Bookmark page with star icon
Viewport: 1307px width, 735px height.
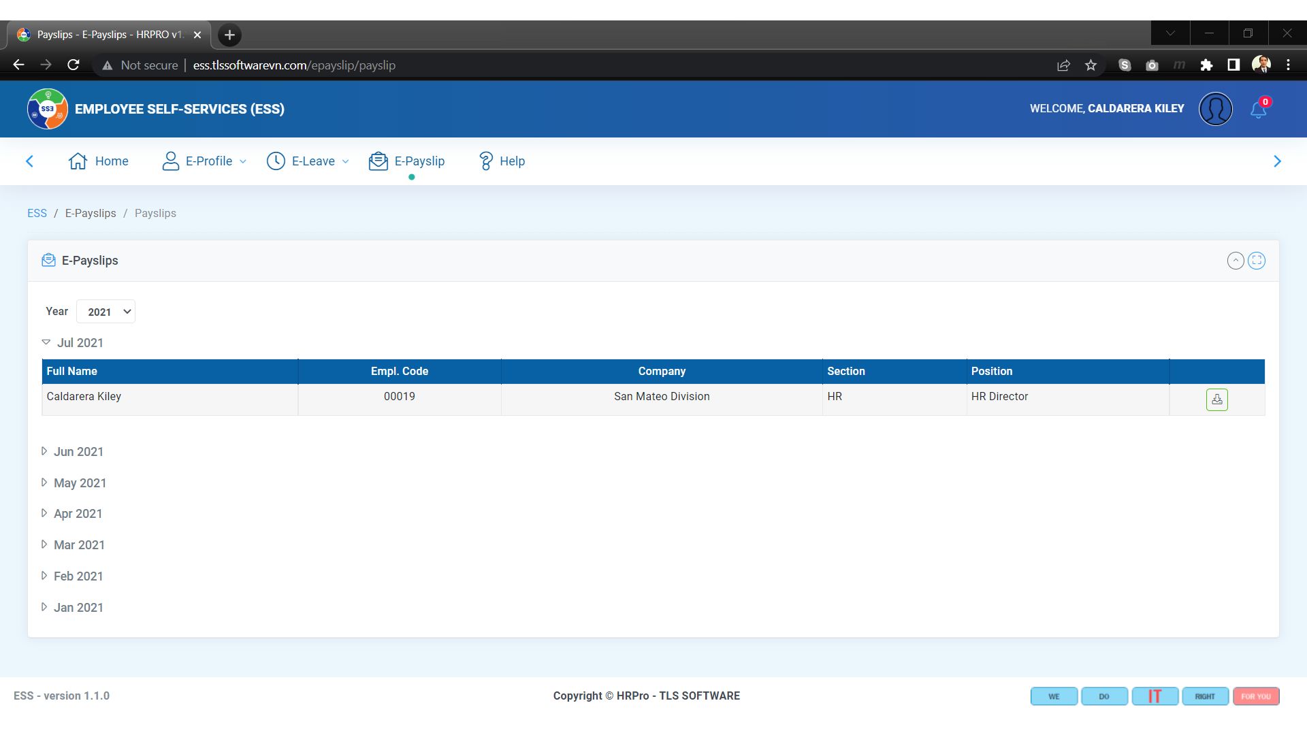coord(1091,65)
